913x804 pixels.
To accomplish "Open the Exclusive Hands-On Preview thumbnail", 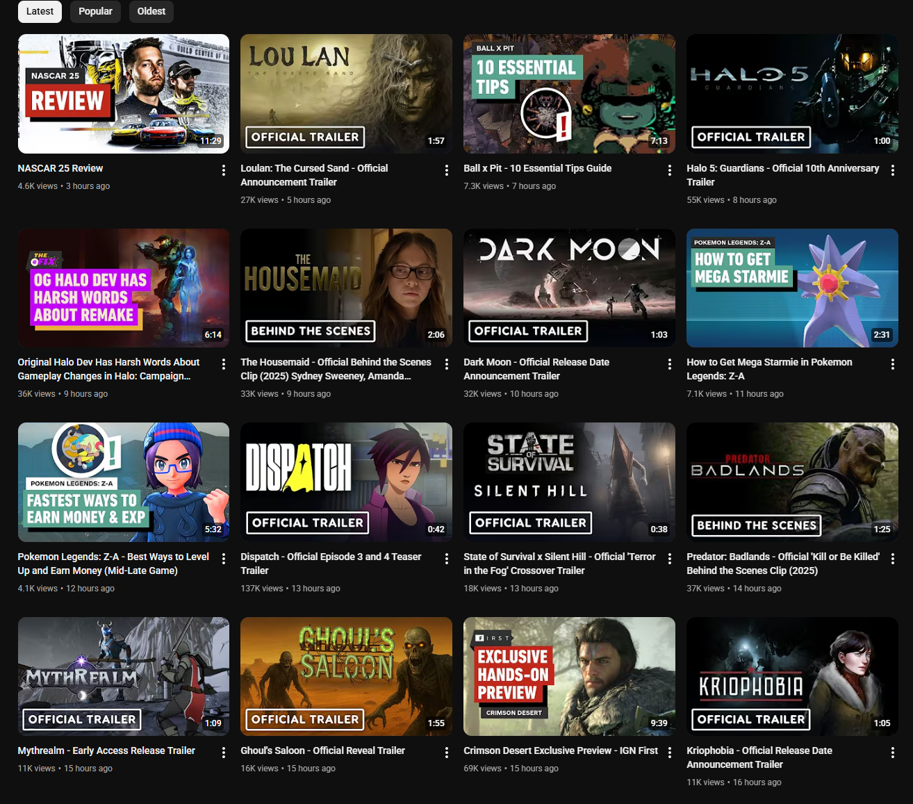I will (x=569, y=676).
